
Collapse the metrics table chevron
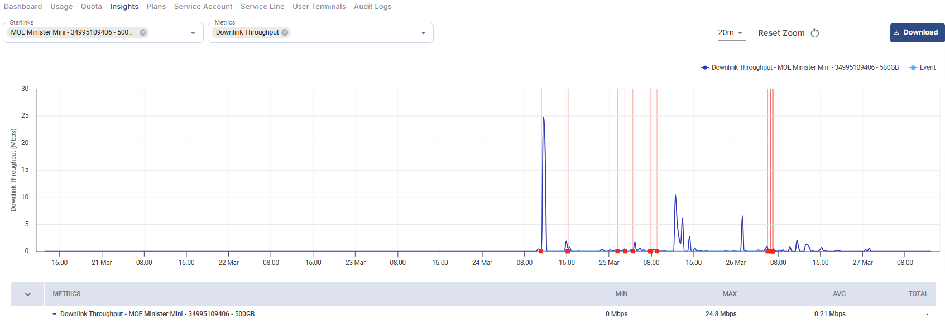tap(27, 294)
